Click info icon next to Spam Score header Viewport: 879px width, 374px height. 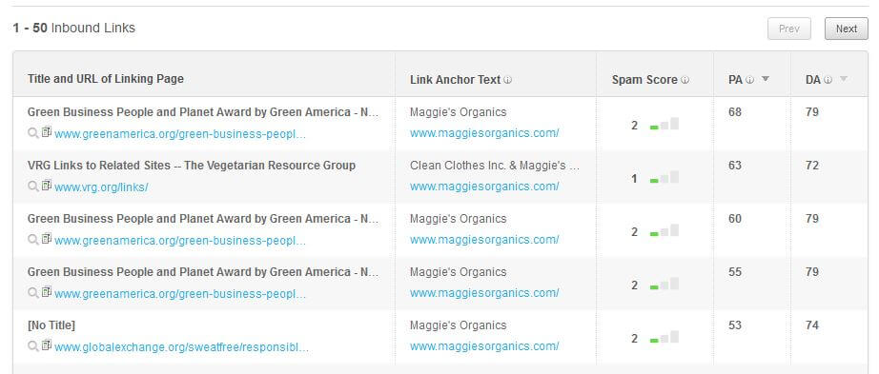[685, 80]
